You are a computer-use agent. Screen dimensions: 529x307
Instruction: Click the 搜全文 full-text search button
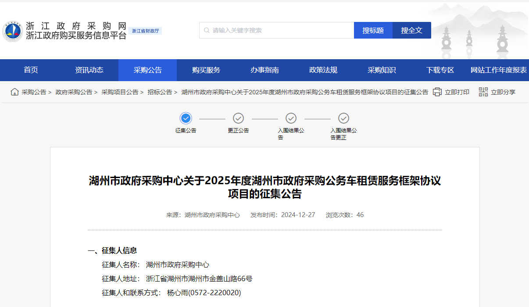(411, 30)
